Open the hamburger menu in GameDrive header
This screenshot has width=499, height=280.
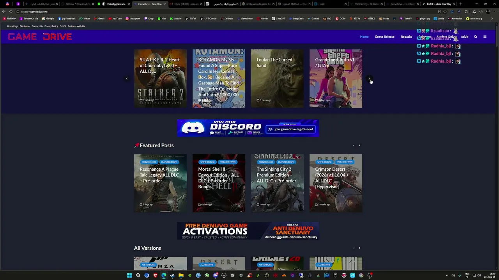(485, 37)
